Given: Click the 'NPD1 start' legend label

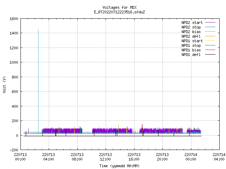Looking at the screenshot, I should point(192,41).
